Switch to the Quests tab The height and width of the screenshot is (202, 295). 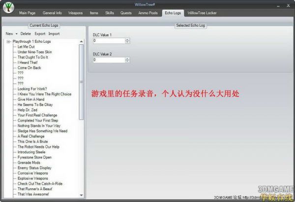pyautogui.click(x=126, y=13)
